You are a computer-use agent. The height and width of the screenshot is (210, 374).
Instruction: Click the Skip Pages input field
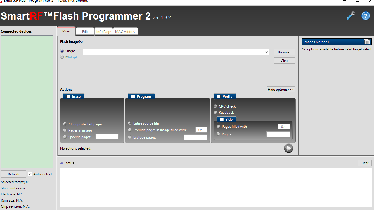point(278,134)
